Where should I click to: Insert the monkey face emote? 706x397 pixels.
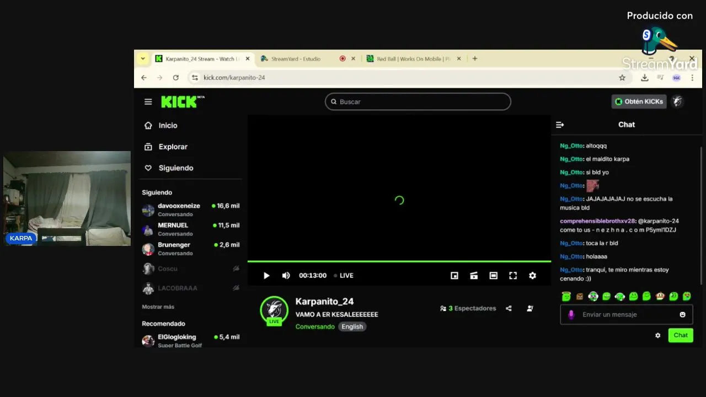(660, 297)
